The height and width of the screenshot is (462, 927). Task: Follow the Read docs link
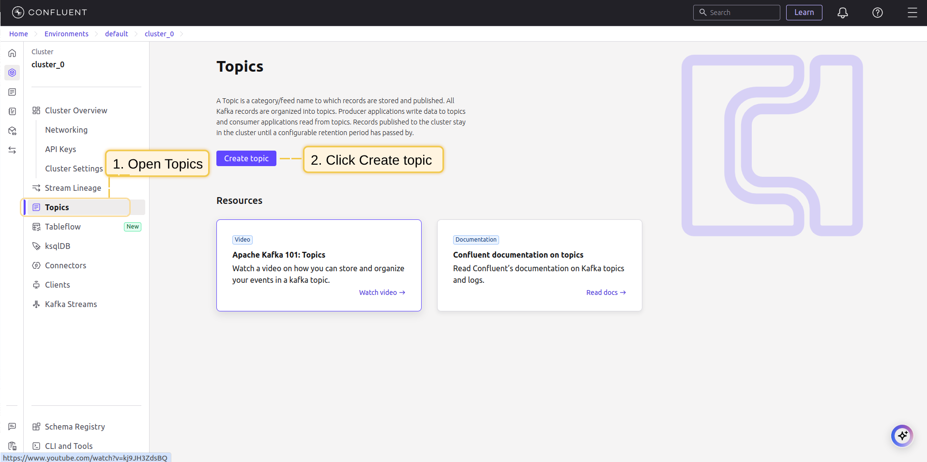[x=606, y=293]
